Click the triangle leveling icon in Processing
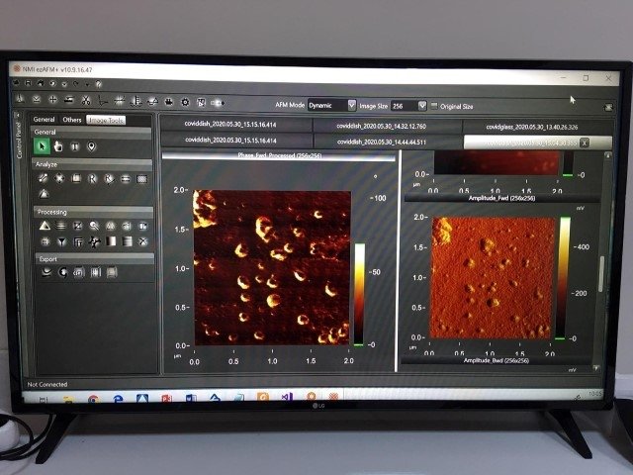This screenshot has width=633, height=475. 44,226
